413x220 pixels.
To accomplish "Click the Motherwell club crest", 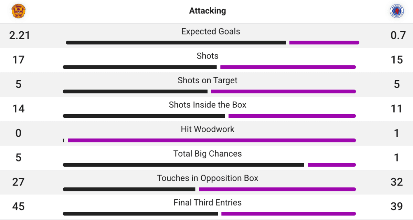I will click(19, 11).
